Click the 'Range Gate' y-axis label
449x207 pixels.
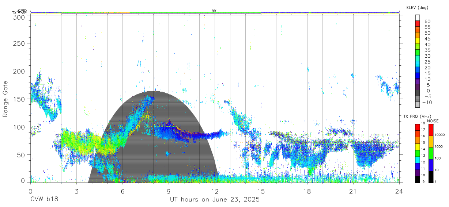pos(5,99)
